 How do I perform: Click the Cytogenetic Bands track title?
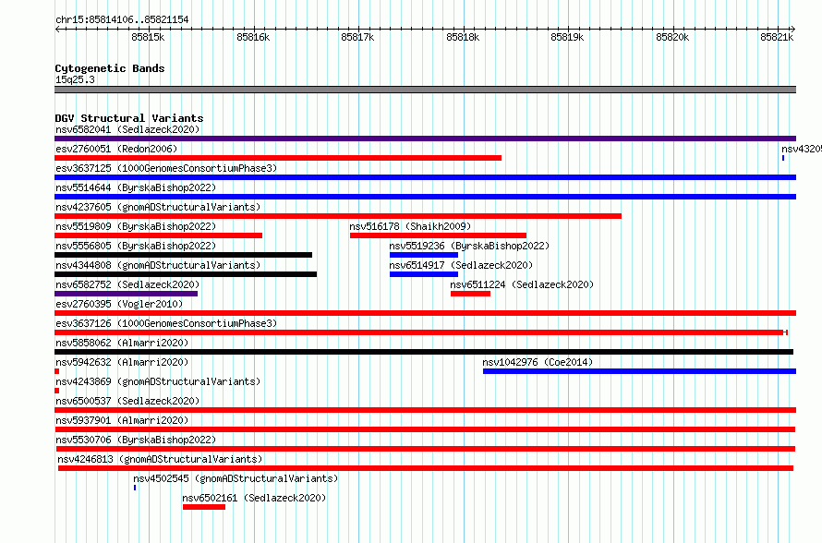click(x=110, y=68)
